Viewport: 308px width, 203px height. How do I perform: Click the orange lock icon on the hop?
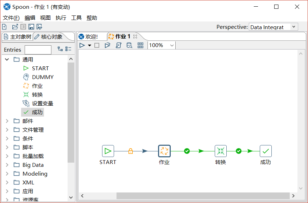[131, 151]
